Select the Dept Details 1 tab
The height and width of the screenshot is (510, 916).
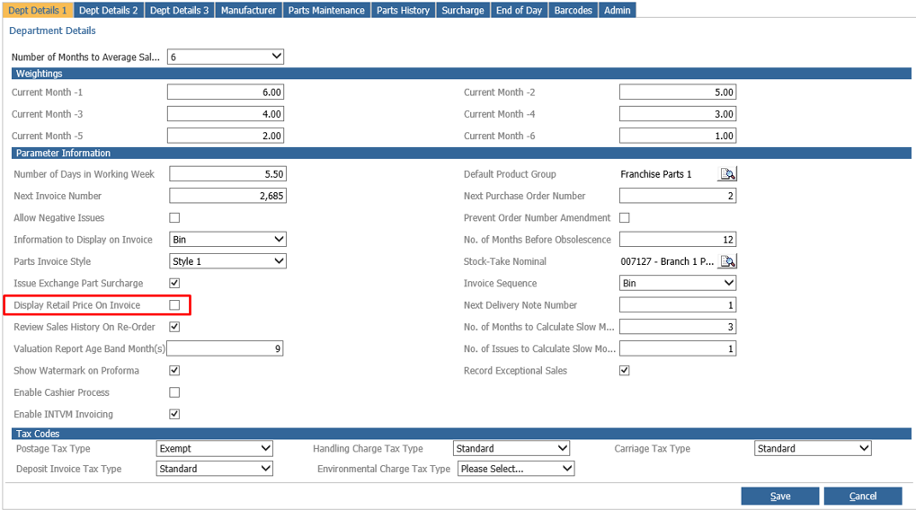coord(38,10)
